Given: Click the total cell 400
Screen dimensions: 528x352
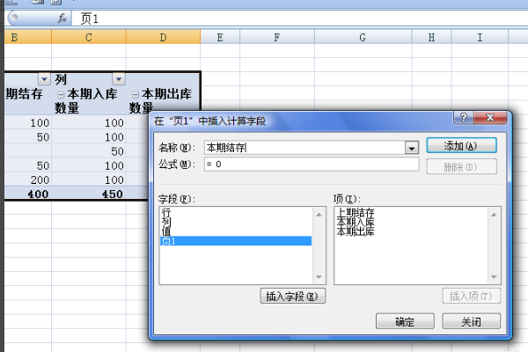Looking at the screenshot, I should point(28,194).
